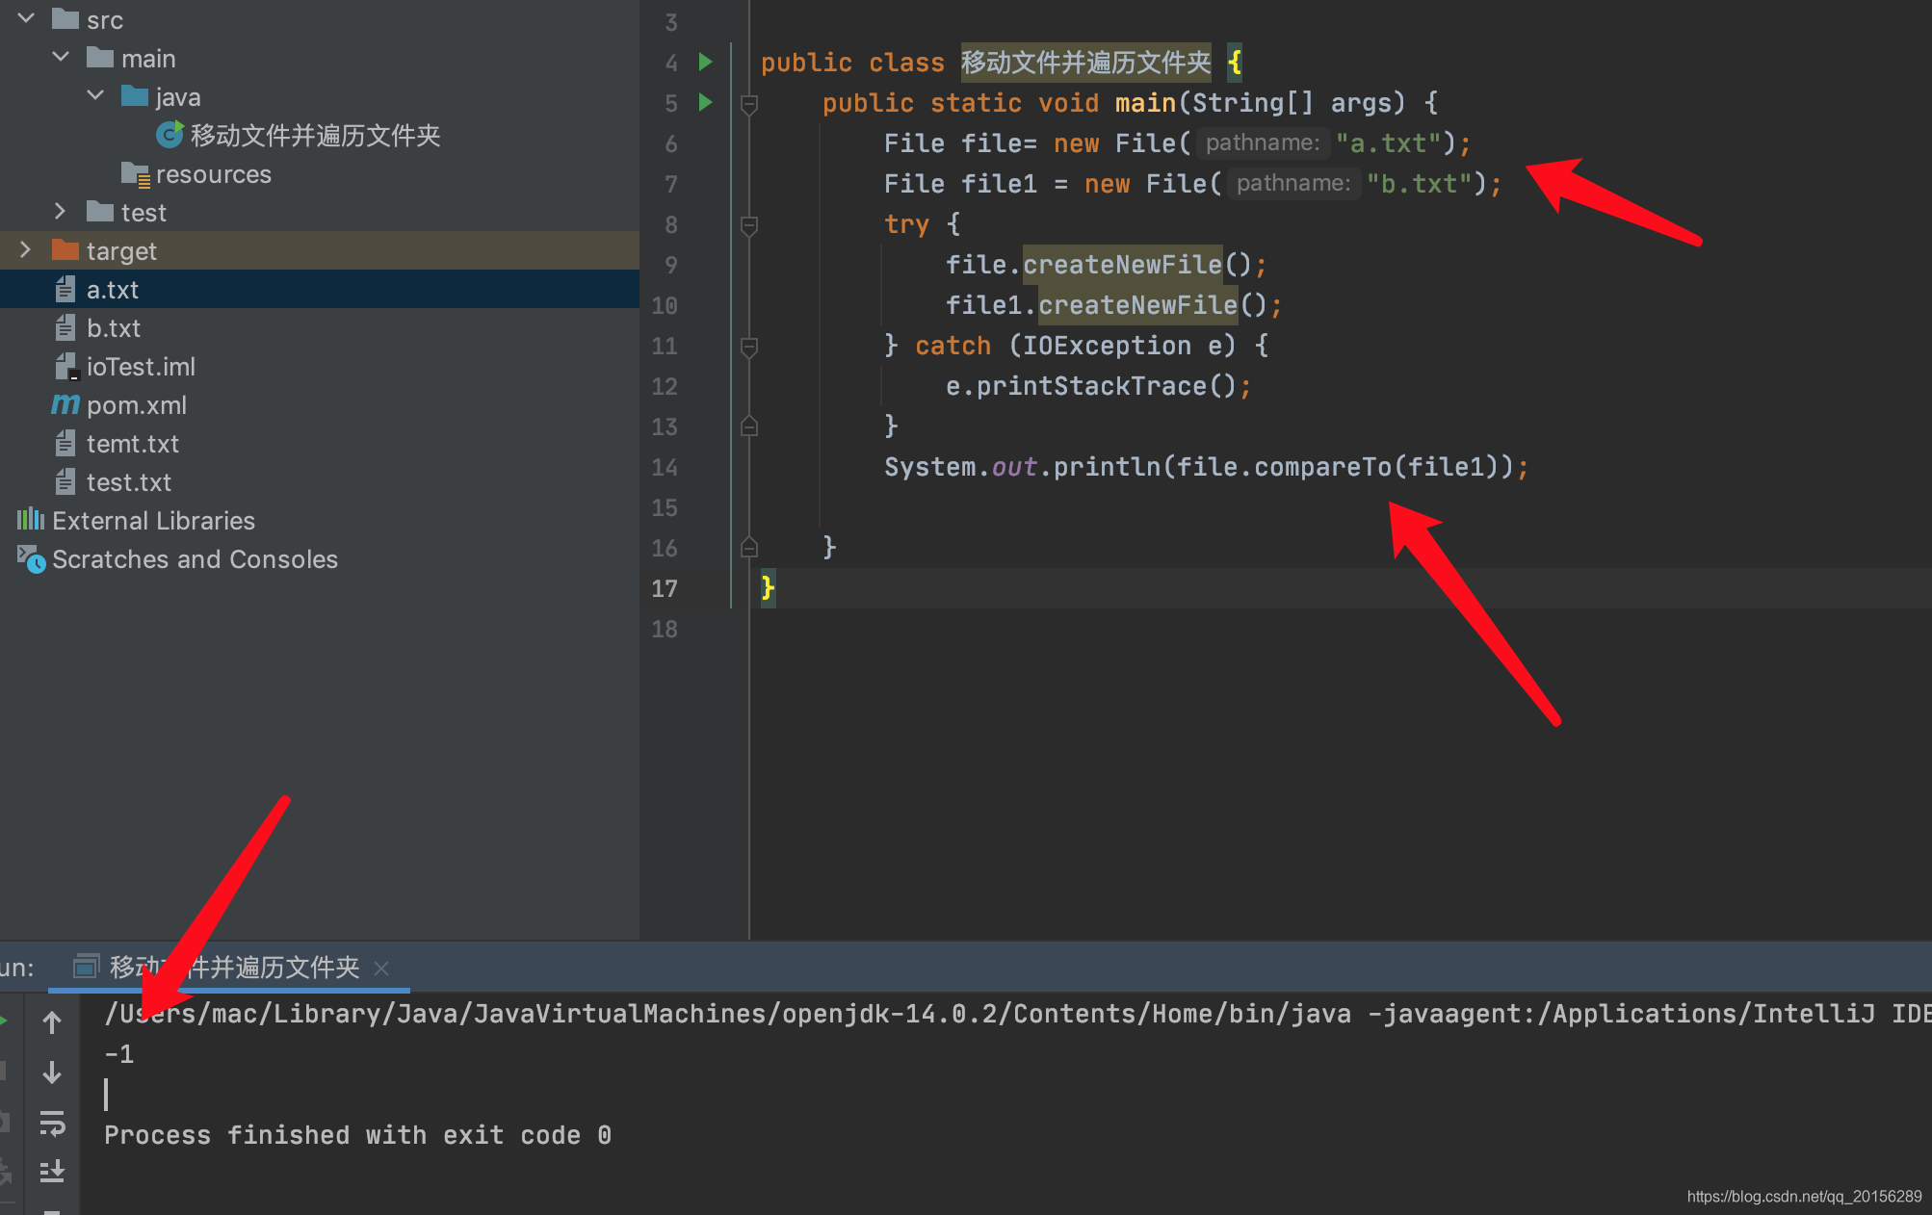Click the fold end marker at line 16

click(749, 547)
